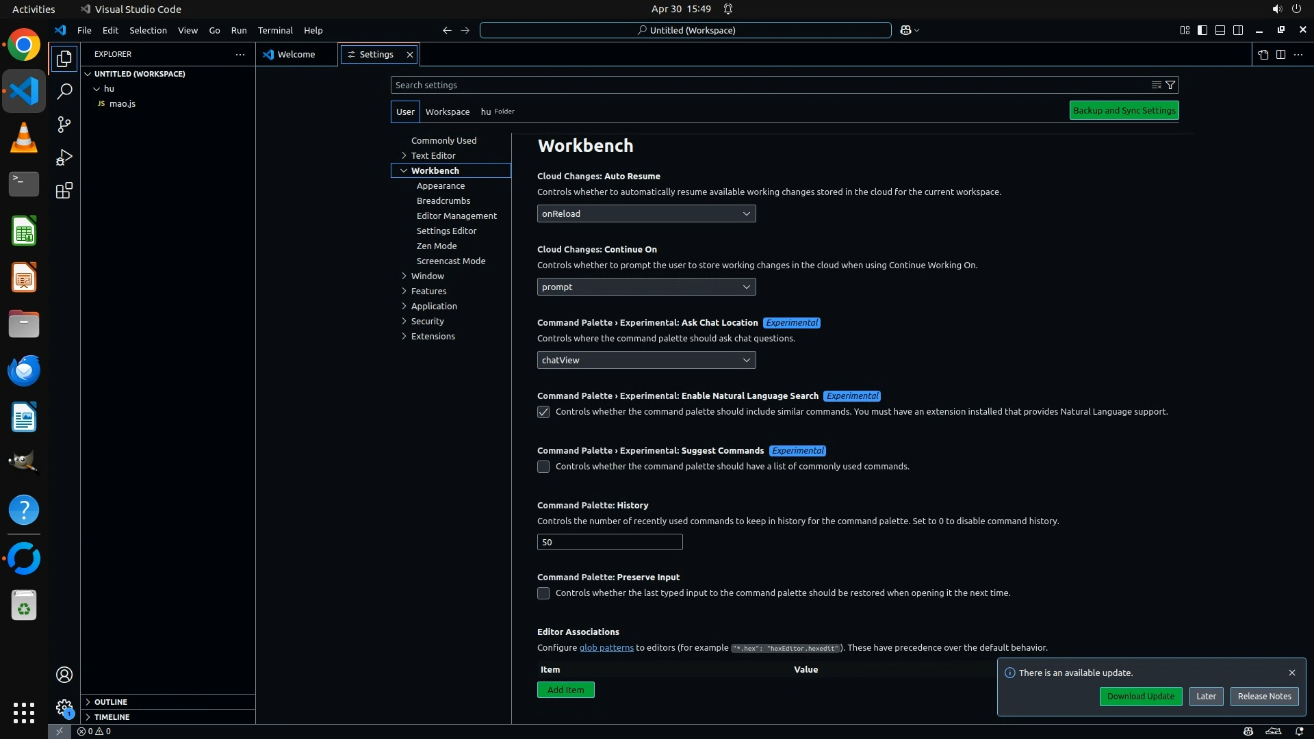Open Settings JSON file icon
This screenshot has height=739, width=1314.
pos(1263,55)
